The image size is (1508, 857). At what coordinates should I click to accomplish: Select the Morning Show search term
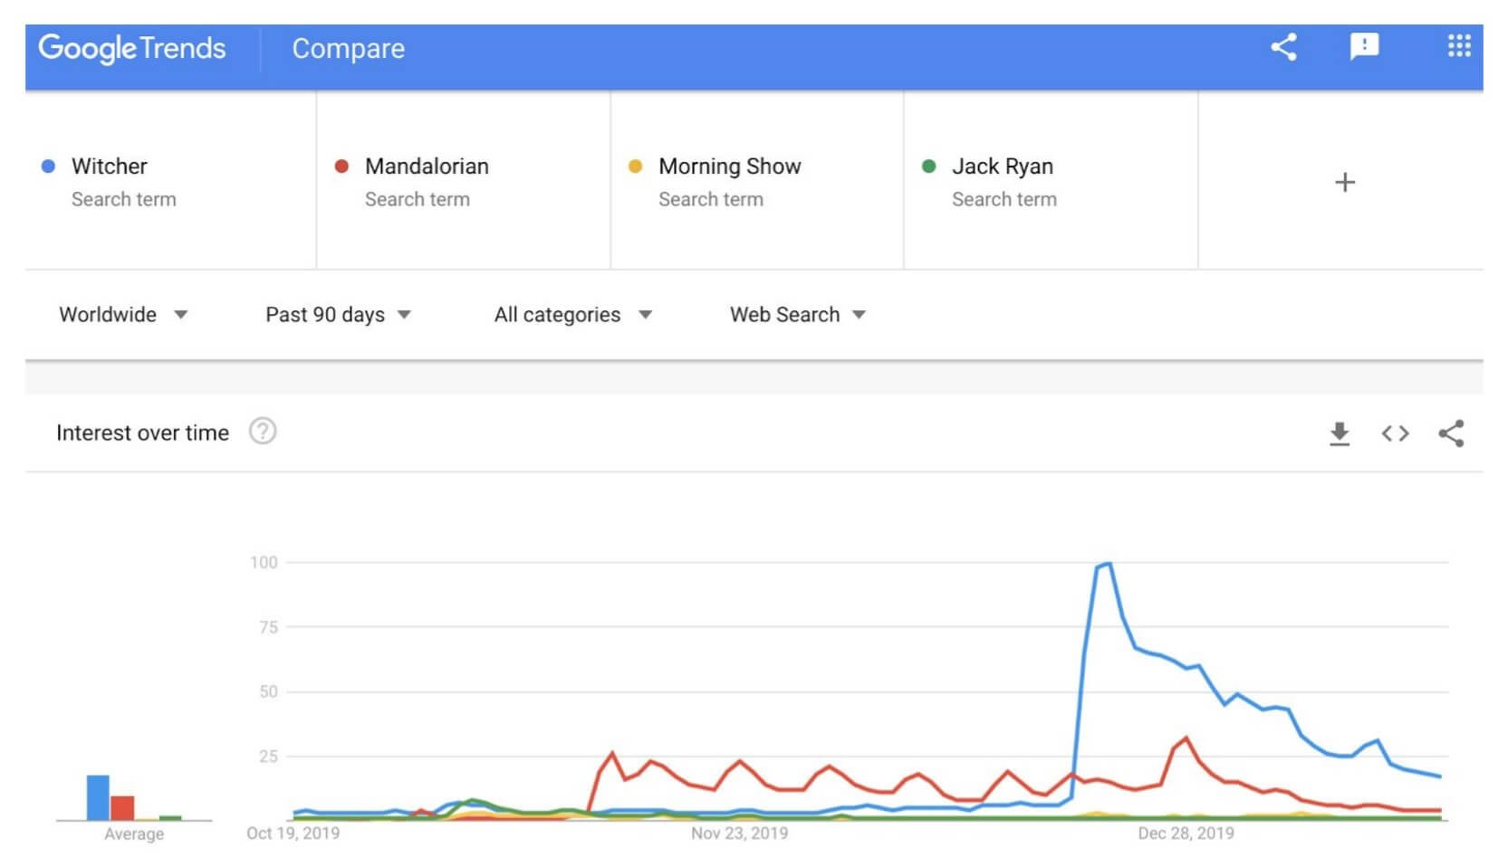pyautogui.click(x=729, y=167)
